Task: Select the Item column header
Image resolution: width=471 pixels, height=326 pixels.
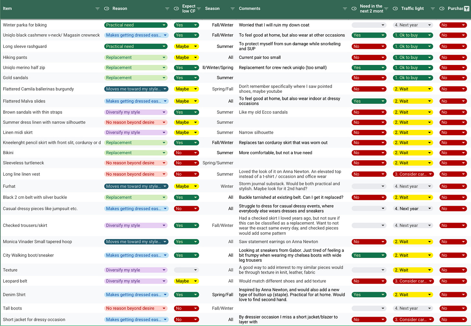Action: click(x=7, y=9)
